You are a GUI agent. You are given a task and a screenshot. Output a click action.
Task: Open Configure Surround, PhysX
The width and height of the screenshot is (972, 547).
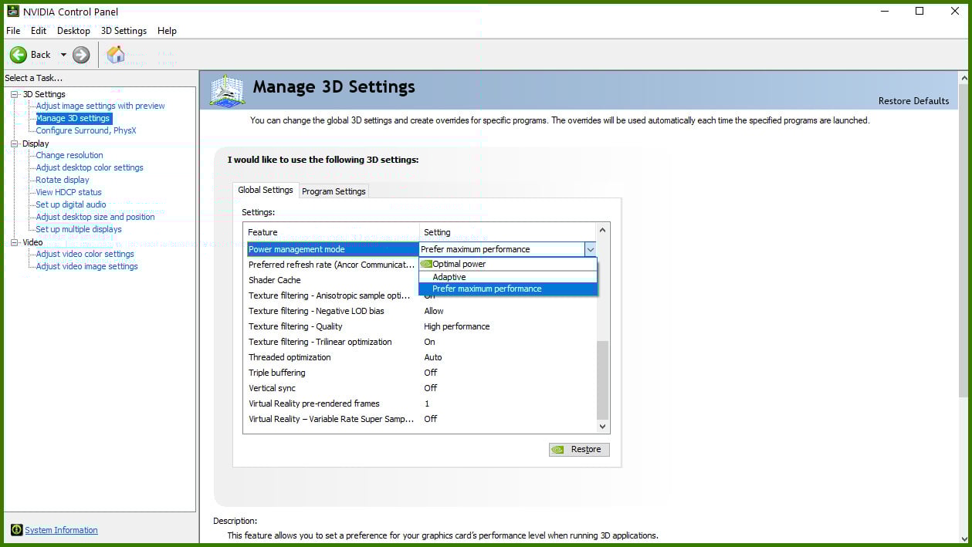(86, 130)
